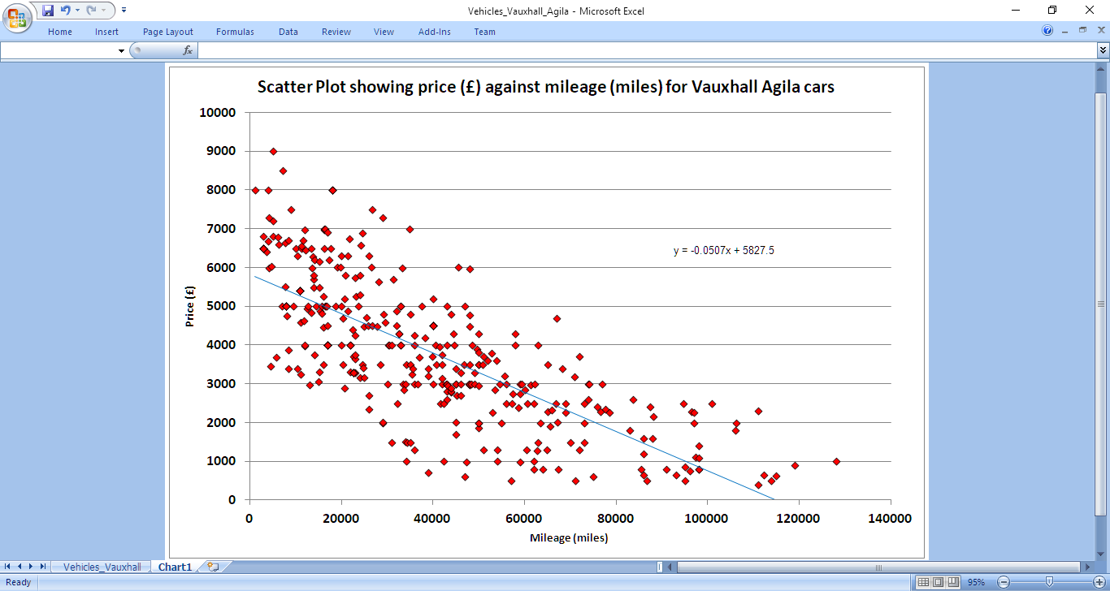
Task: Open the Insert ribbon tab
Action: pos(106,32)
